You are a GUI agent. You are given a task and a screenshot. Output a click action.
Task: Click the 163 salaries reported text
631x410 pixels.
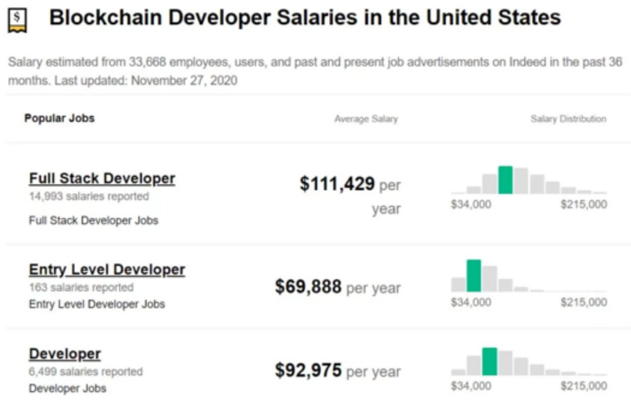[81, 288]
